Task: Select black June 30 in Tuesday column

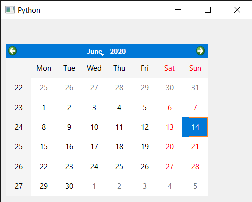Action: tap(69, 186)
